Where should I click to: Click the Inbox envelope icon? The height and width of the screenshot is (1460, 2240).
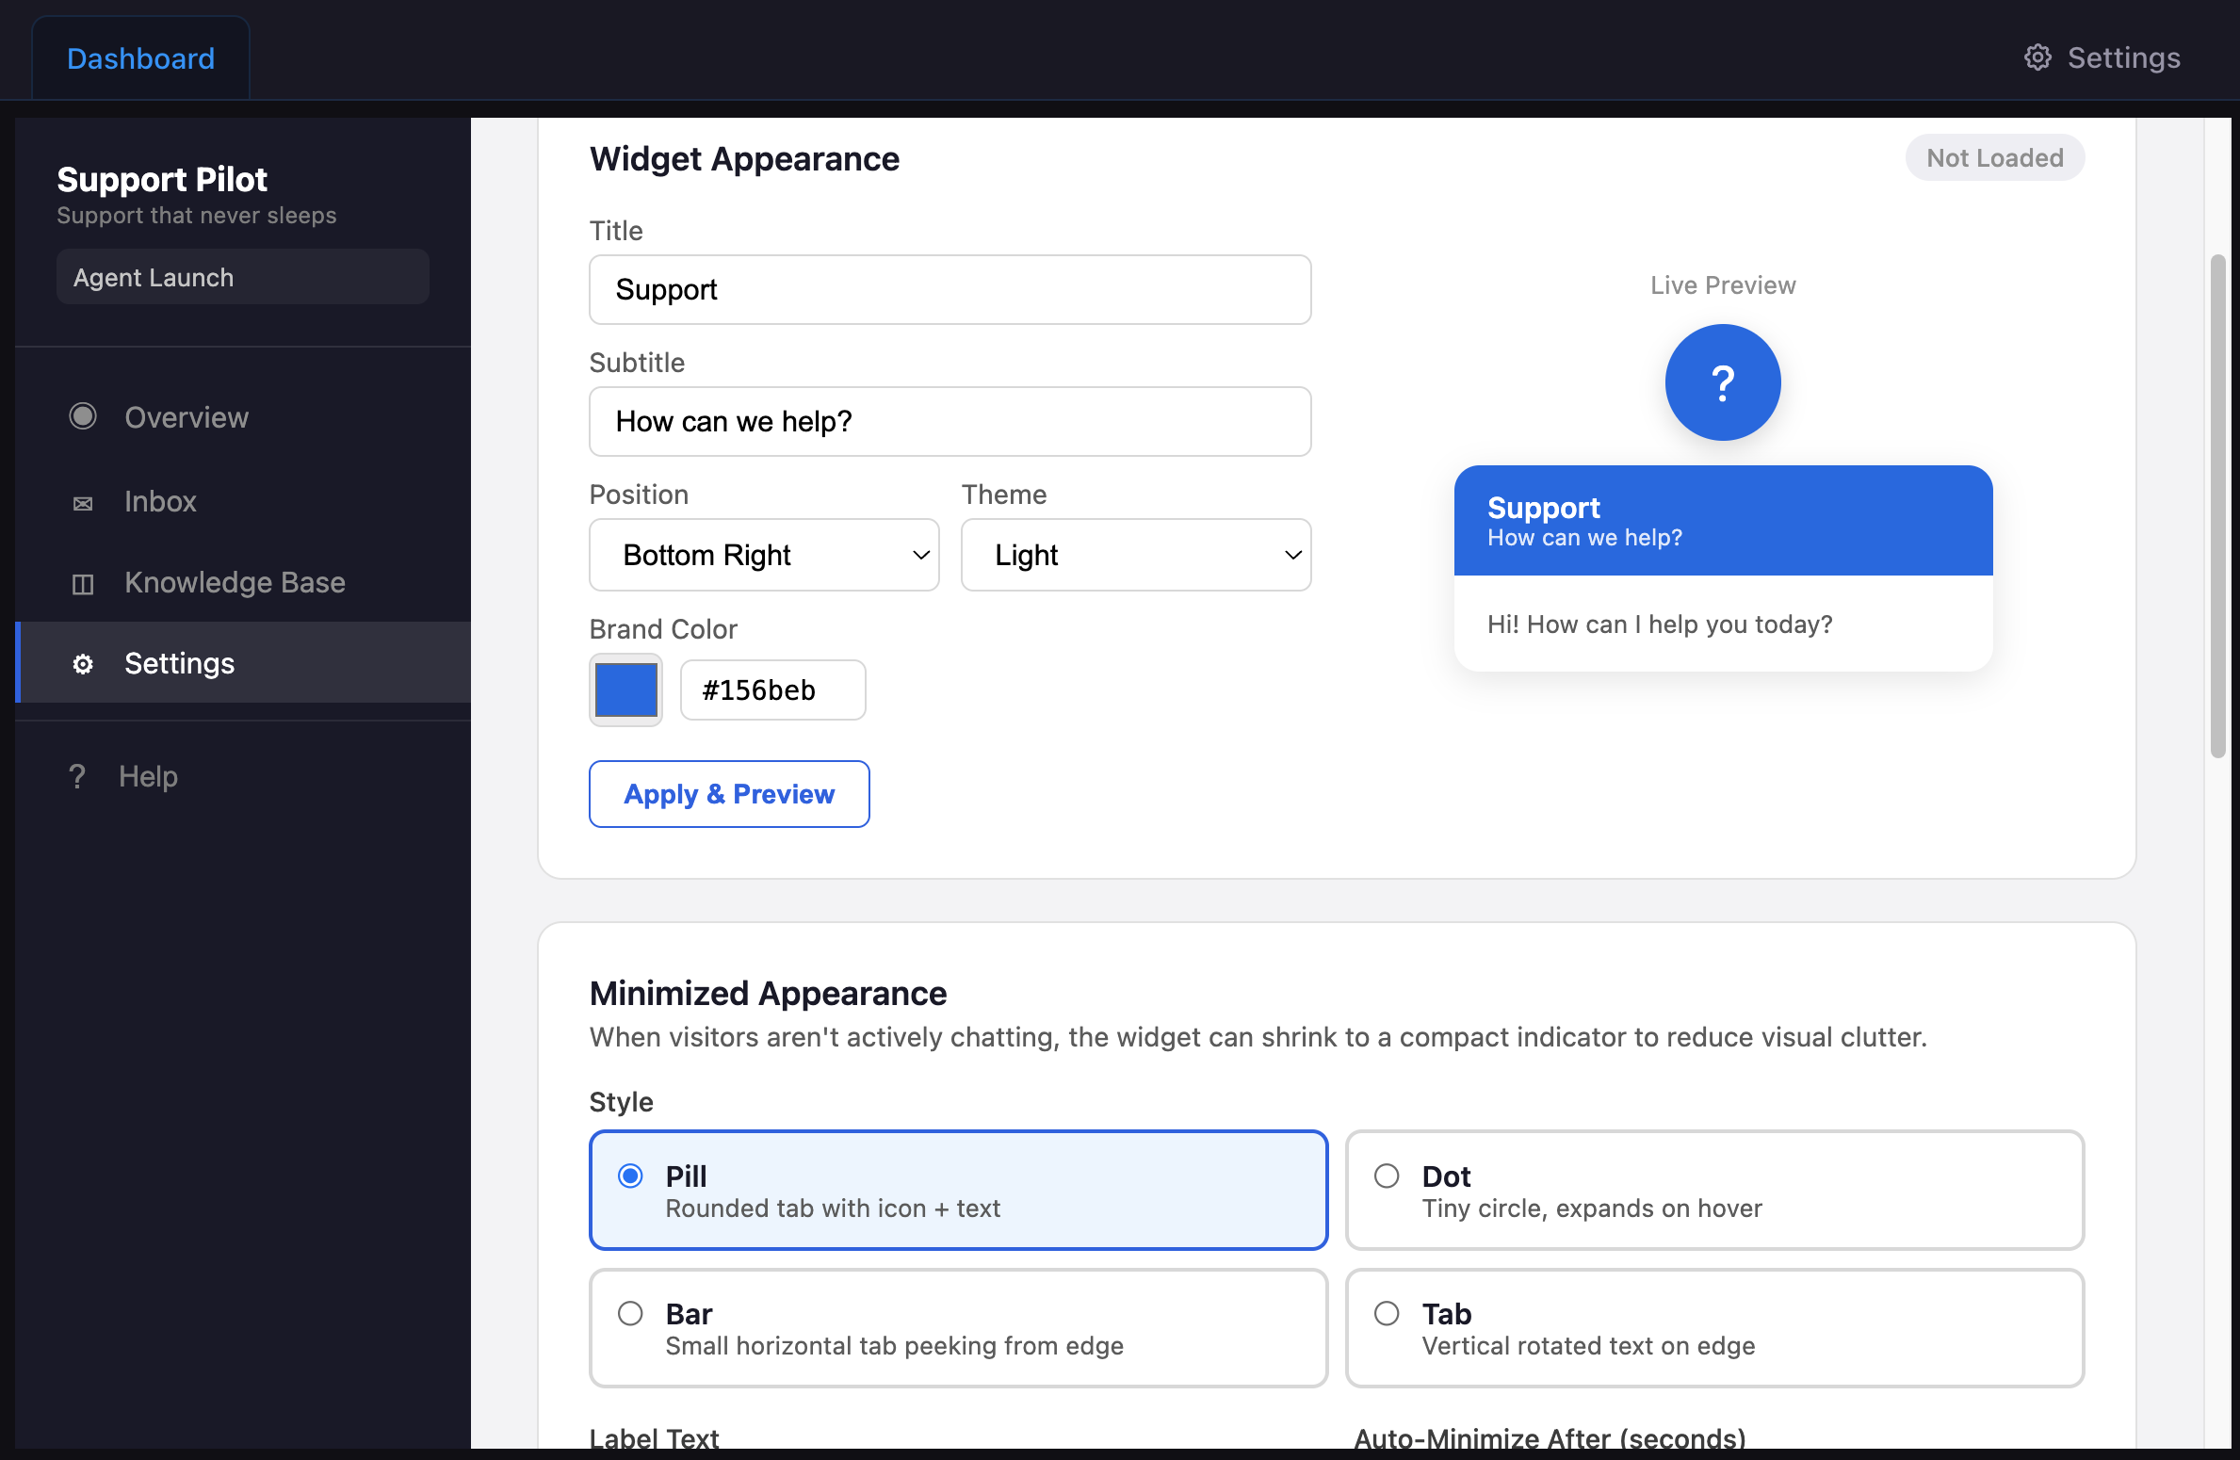[83, 503]
